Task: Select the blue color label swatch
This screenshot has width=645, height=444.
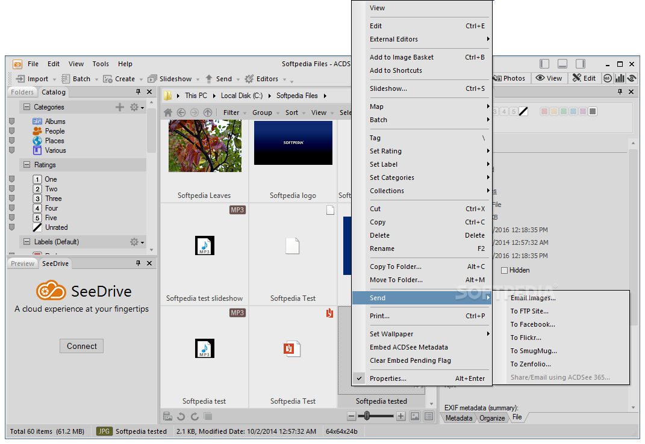Action: coord(573,111)
